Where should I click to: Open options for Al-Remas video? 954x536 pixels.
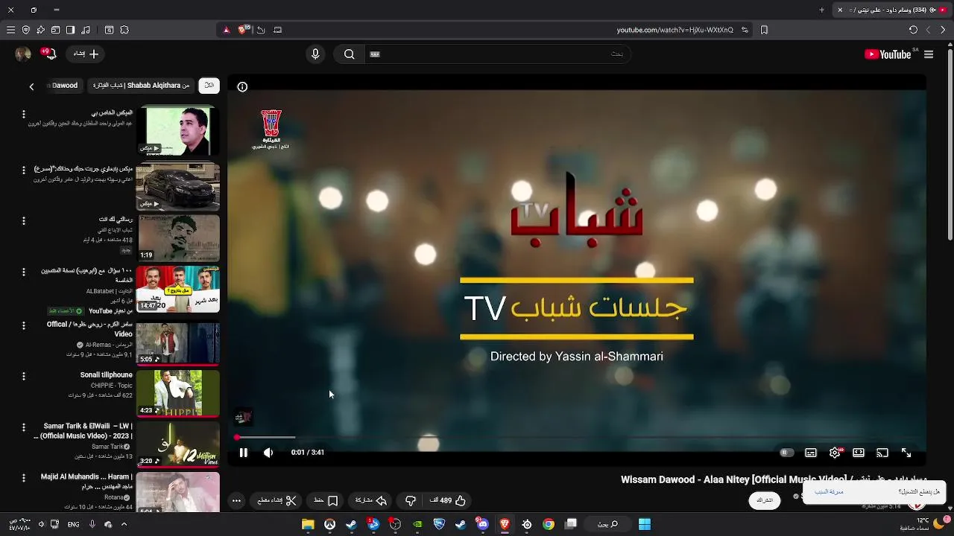(24, 325)
